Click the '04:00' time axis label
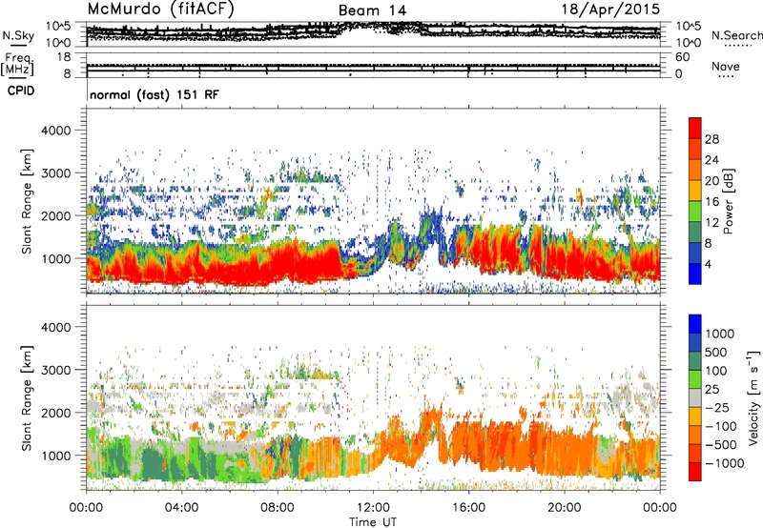The image size is (763, 528). click(x=181, y=508)
